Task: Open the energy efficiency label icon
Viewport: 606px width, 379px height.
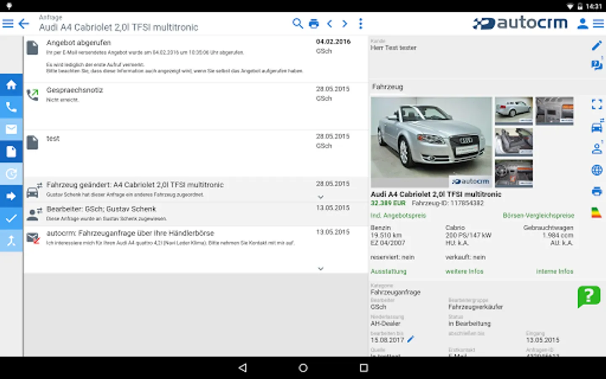Action: 597,213
